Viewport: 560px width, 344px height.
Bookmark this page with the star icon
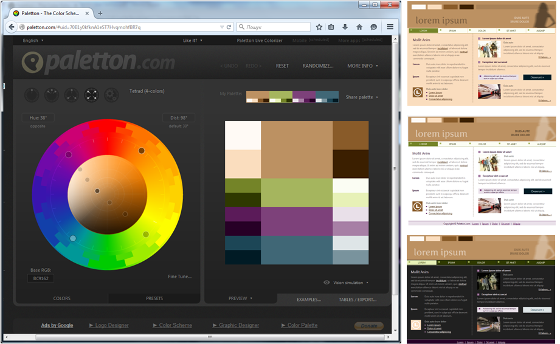(319, 27)
